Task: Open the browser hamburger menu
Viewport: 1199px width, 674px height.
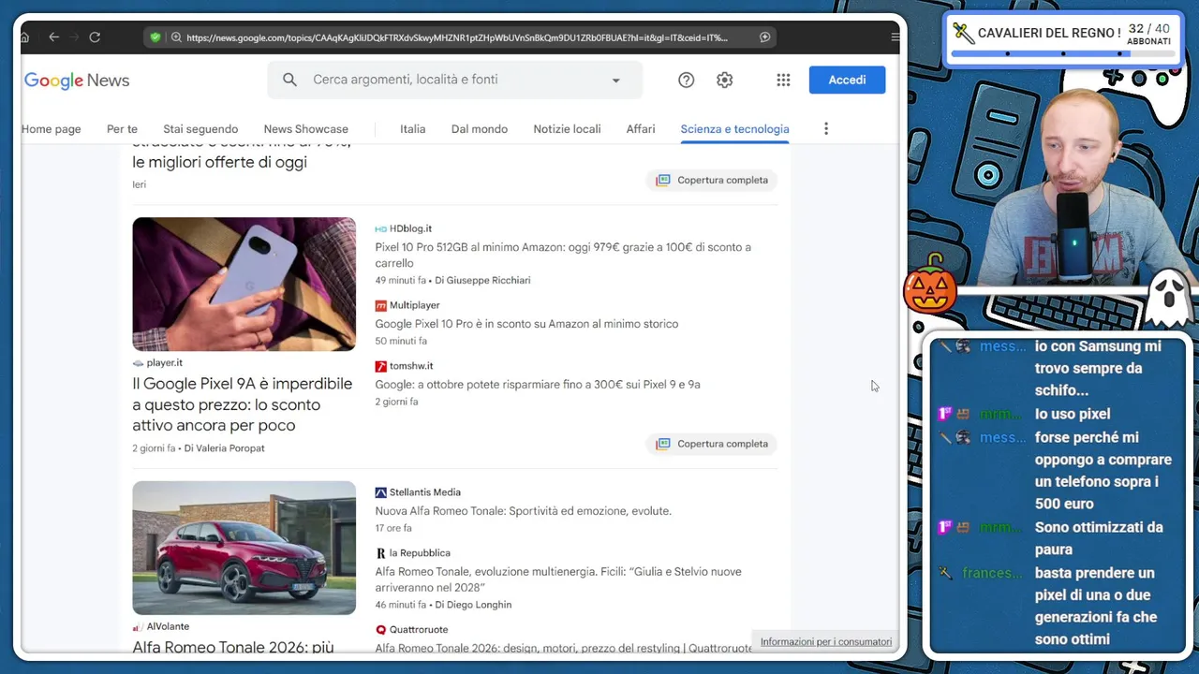Action: click(x=895, y=37)
